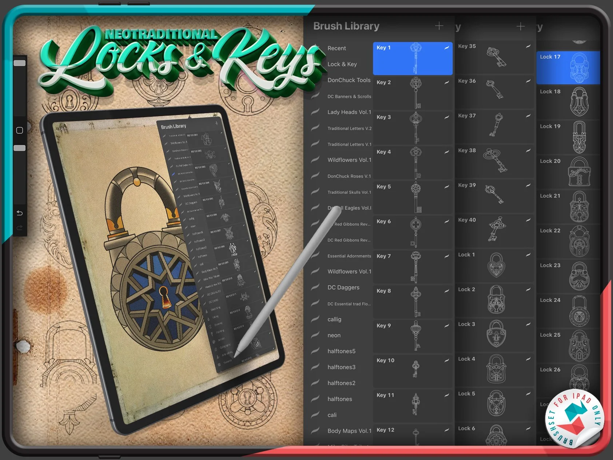Tap the brush size slider on the tablet sidebar
Viewport: 613px width, 460px height.
pos(19,63)
